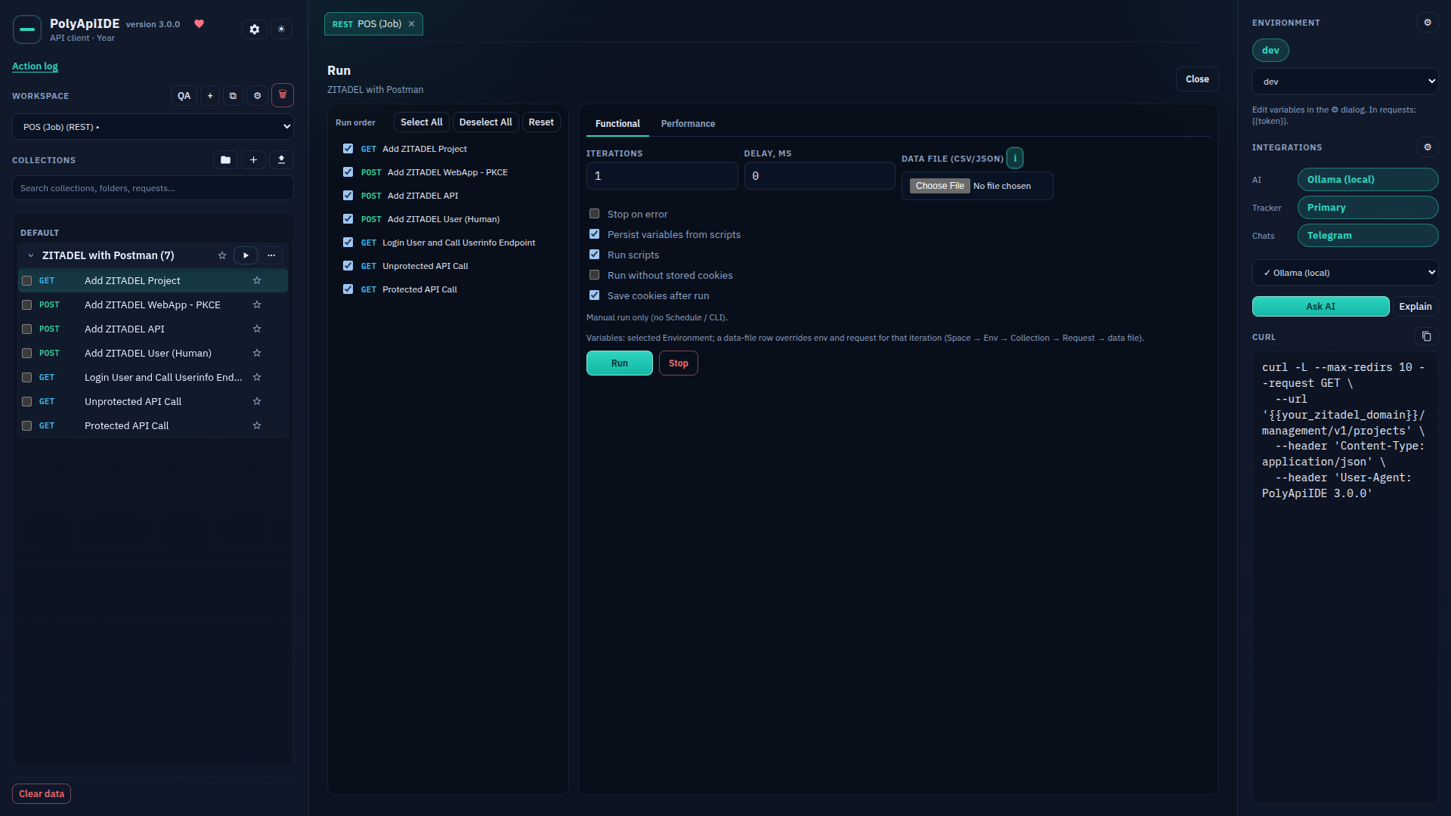Screen dimensions: 1451x816
Task: Show data file info icon
Action: pos(1015,158)
